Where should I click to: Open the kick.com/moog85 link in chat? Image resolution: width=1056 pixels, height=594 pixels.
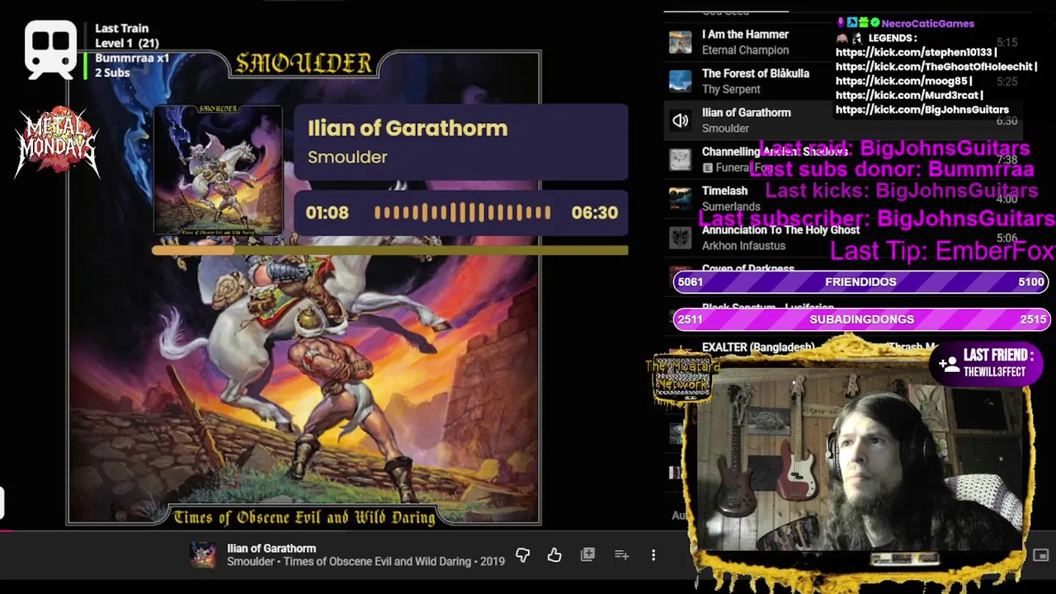point(901,81)
